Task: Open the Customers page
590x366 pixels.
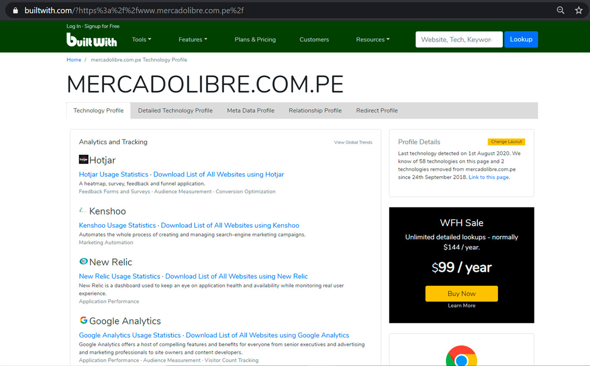Action: [314, 39]
